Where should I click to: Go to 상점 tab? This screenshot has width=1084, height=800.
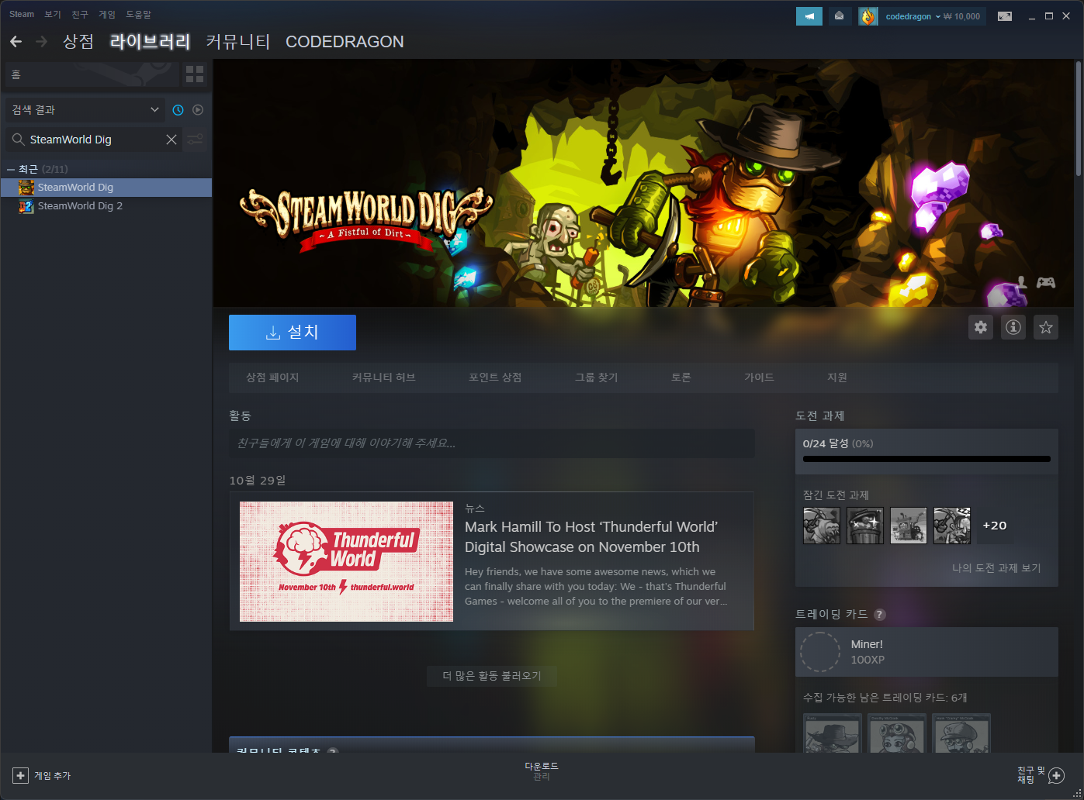pyautogui.click(x=78, y=42)
